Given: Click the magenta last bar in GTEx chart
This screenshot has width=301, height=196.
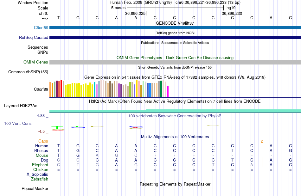Looking at the screenshot, I should [168, 92].
